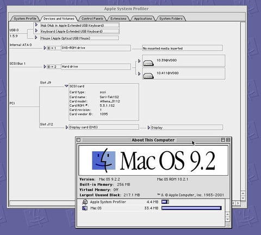Viewport: 261px width, 235px height.
Task: Click the Apple System Profiler app icon in memory list
Action: pos(85,202)
